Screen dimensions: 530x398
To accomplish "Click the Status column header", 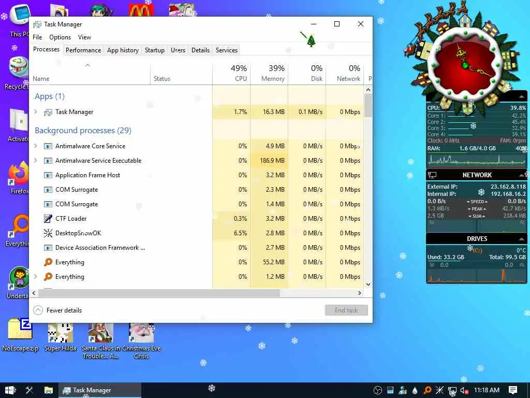I will click(181, 74).
